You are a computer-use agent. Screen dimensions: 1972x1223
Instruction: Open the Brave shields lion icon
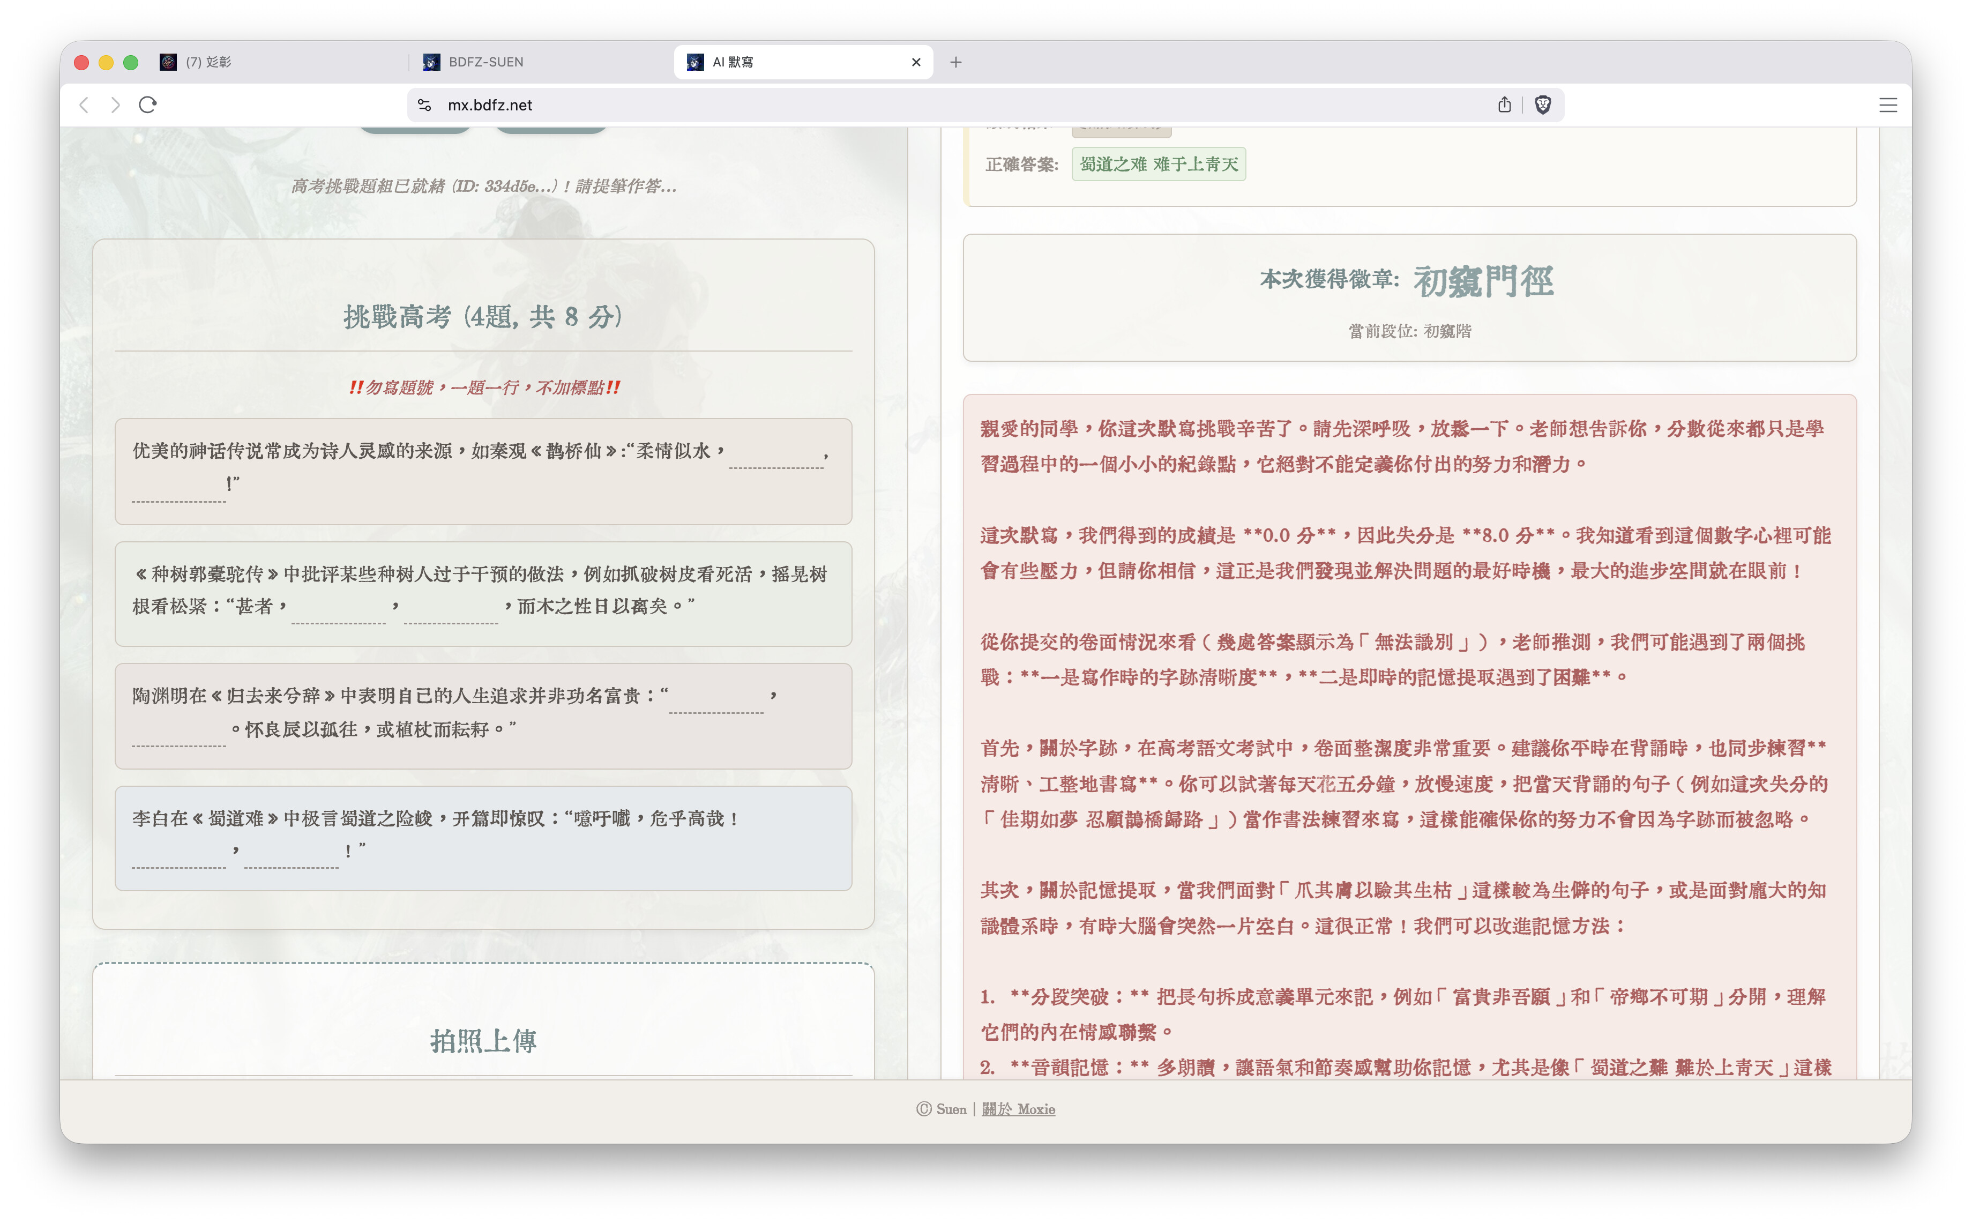point(1543,105)
